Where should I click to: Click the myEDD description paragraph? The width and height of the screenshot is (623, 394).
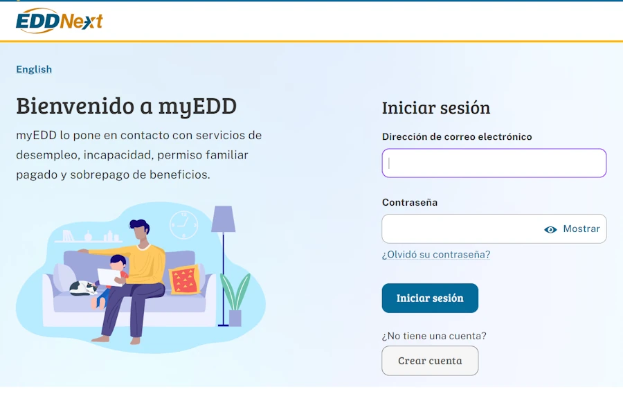tap(139, 155)
